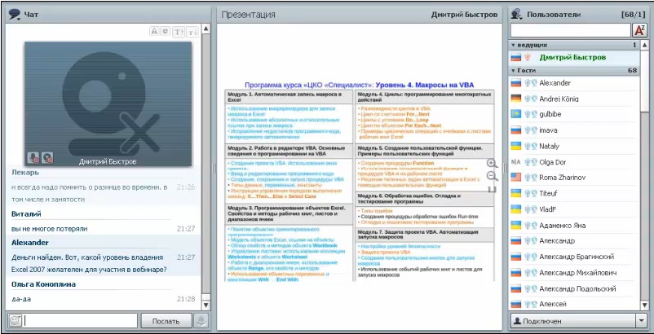Reset presentation zoom with the 1:1 icon
The width and height of the screenshot is (654, 334).
[x=493, y=190]
